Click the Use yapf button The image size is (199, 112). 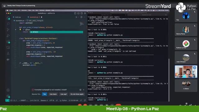[63, 94]
